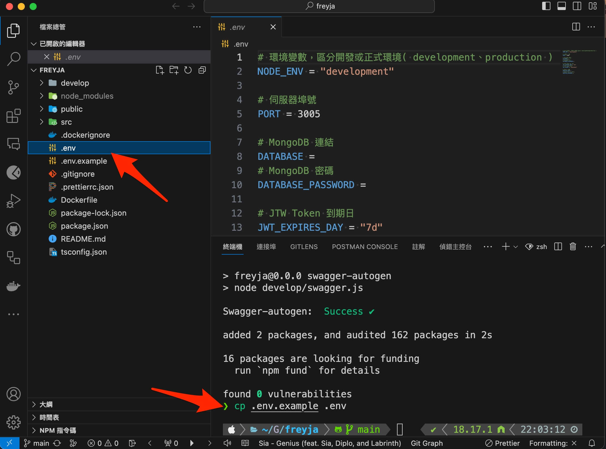Open the Search view in activity bar

coord(13,59)
